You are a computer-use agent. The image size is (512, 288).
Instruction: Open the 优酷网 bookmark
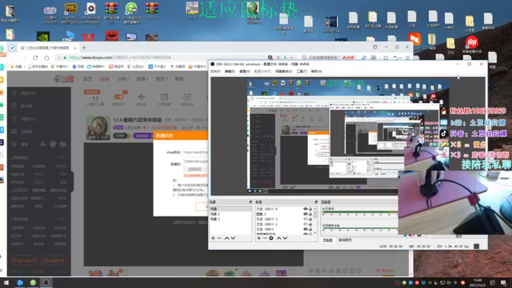[x=177, y=67]
